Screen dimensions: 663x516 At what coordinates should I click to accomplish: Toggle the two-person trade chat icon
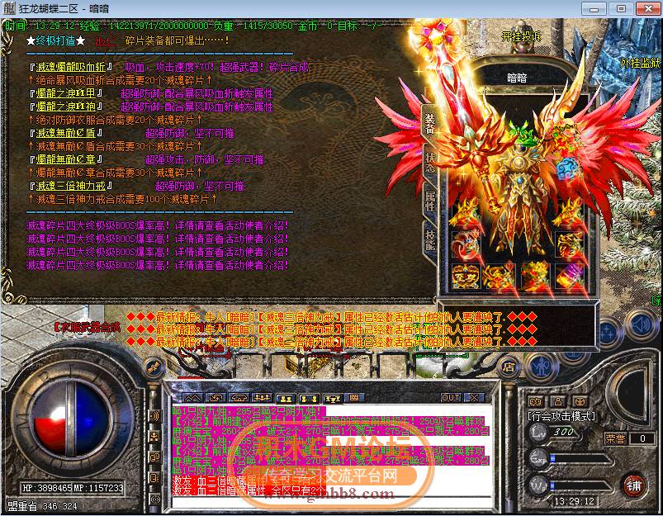coord(286,398)
